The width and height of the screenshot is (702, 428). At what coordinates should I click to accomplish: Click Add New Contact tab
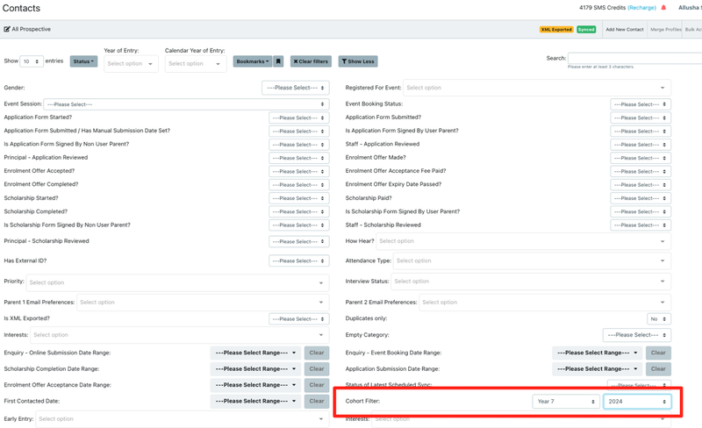[x=625, y=29]
